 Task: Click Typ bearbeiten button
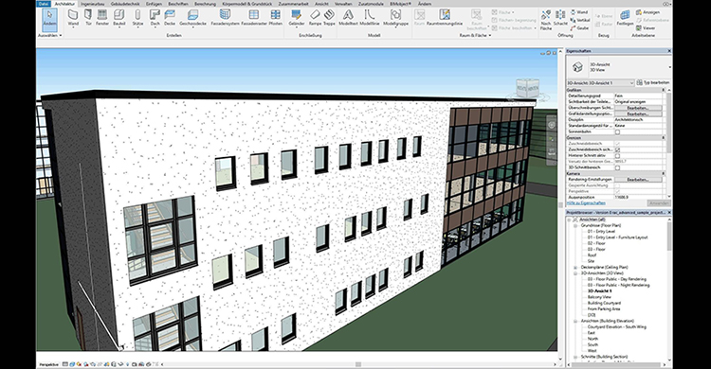click(653, 83)
